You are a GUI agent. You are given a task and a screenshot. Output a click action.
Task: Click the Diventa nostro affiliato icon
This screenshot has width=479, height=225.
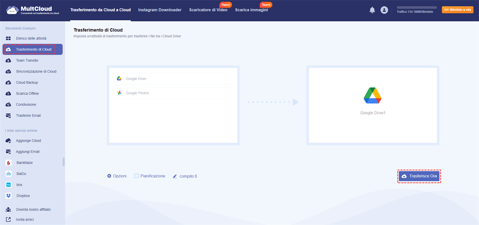tap(8, 209)
